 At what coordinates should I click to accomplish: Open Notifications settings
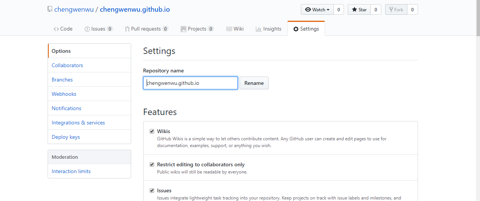tap(90, 108)
